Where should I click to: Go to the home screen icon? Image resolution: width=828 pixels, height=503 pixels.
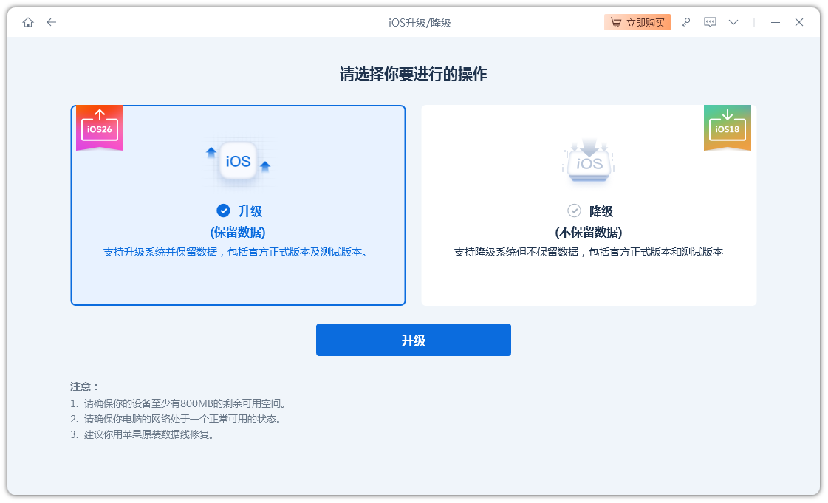click(28, 22)
